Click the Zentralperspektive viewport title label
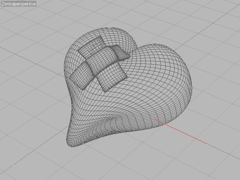 point(19,3)
